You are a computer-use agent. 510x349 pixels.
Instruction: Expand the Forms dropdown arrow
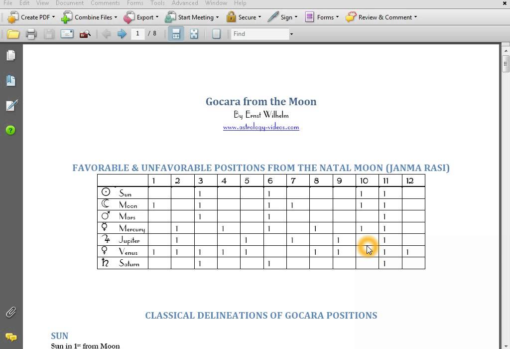(x=337, y=17)
